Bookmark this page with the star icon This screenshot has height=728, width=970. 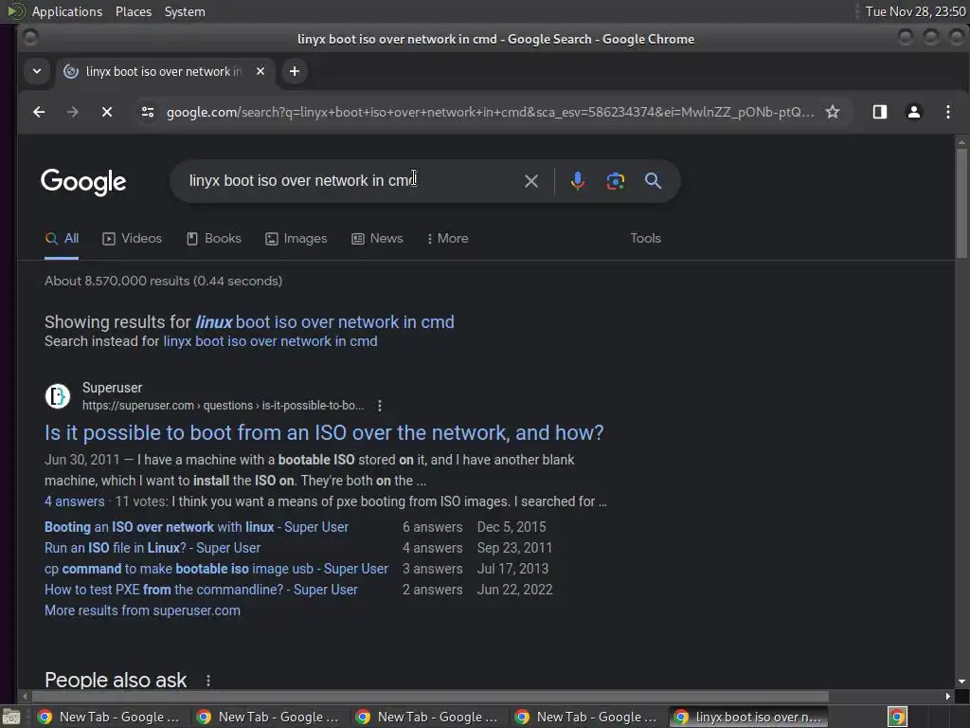pos(833,112)
